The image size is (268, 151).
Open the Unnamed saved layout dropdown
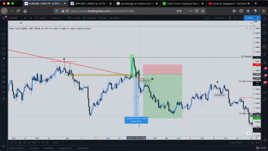(219, 18)
